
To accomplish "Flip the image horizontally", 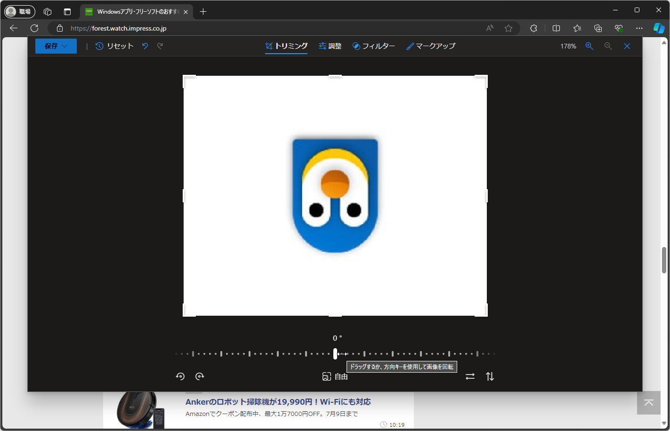I will click(470, 376).
